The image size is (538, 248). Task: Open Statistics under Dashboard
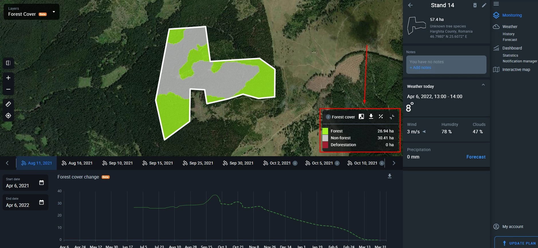coord(510,55)
